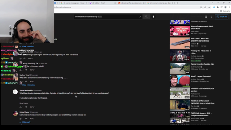
Task: Dislike the 'barely got y'alls rights' comment
Action: click(x=25, y=58)
